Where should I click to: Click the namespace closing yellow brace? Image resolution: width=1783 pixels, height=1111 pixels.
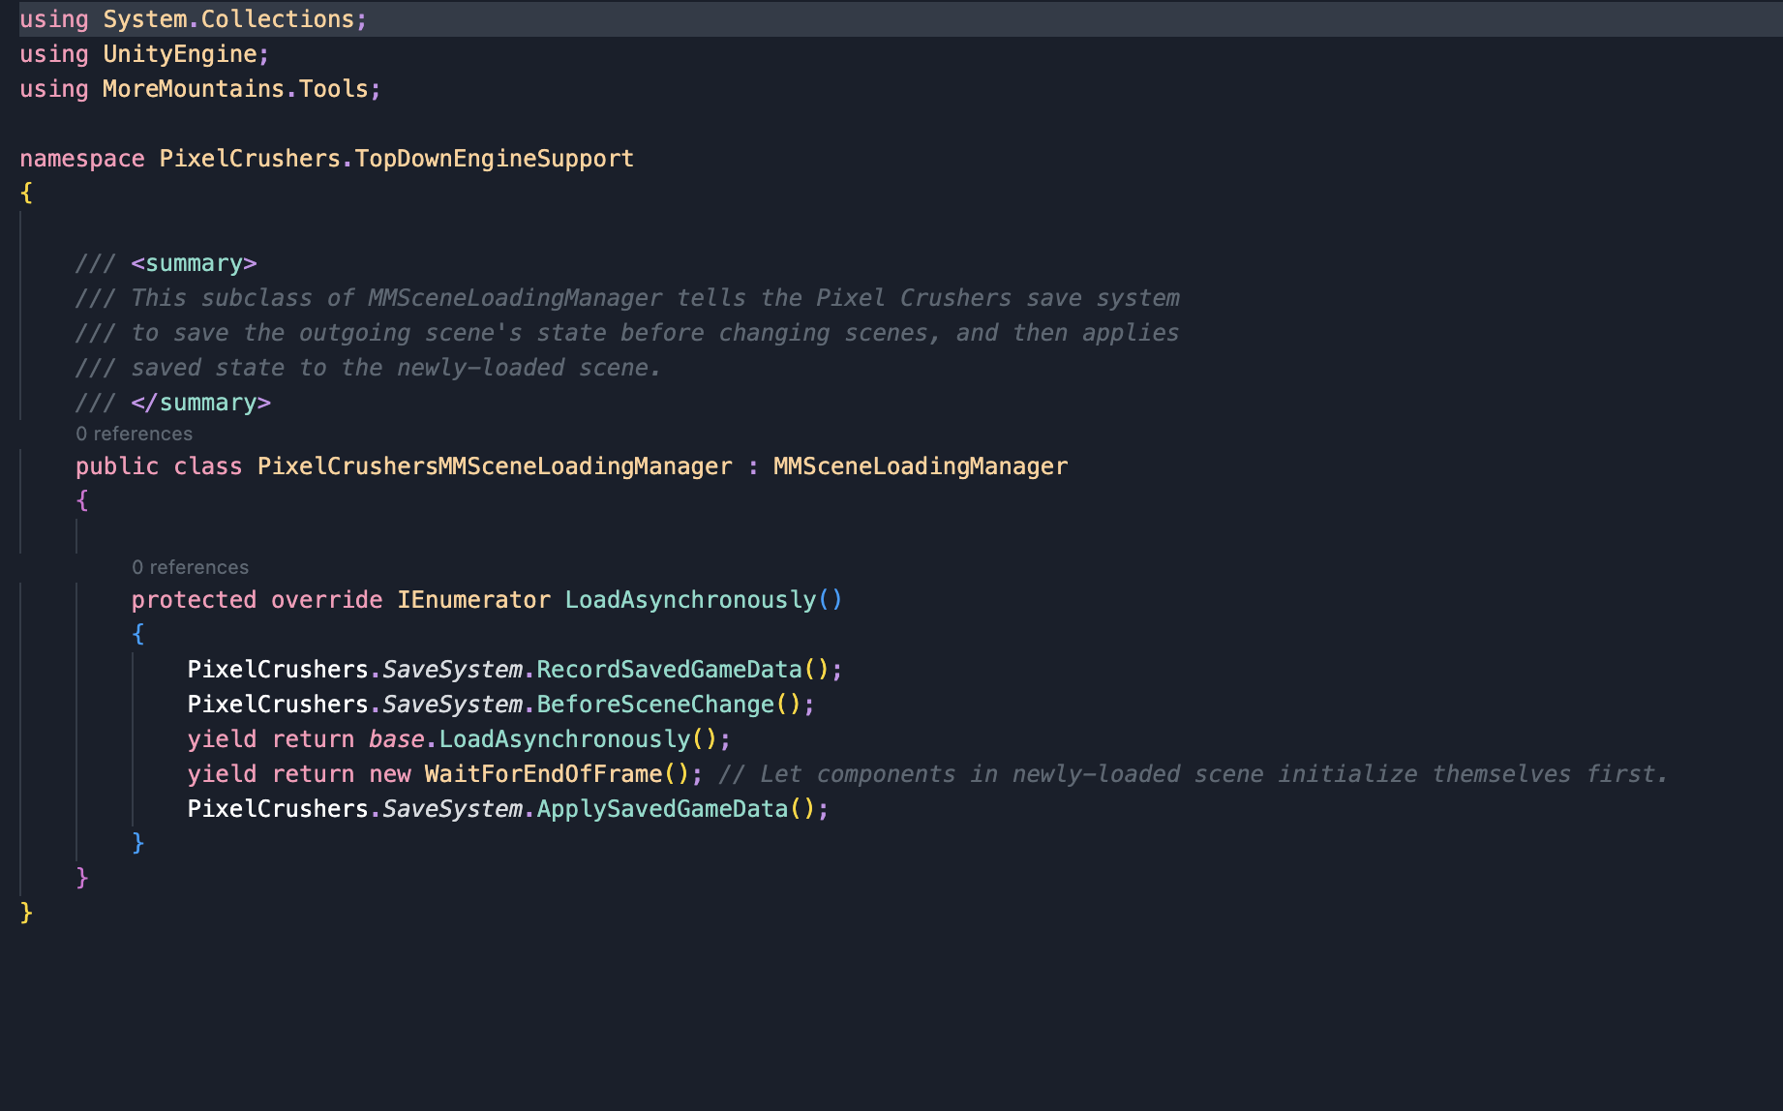tap(26, 913)
